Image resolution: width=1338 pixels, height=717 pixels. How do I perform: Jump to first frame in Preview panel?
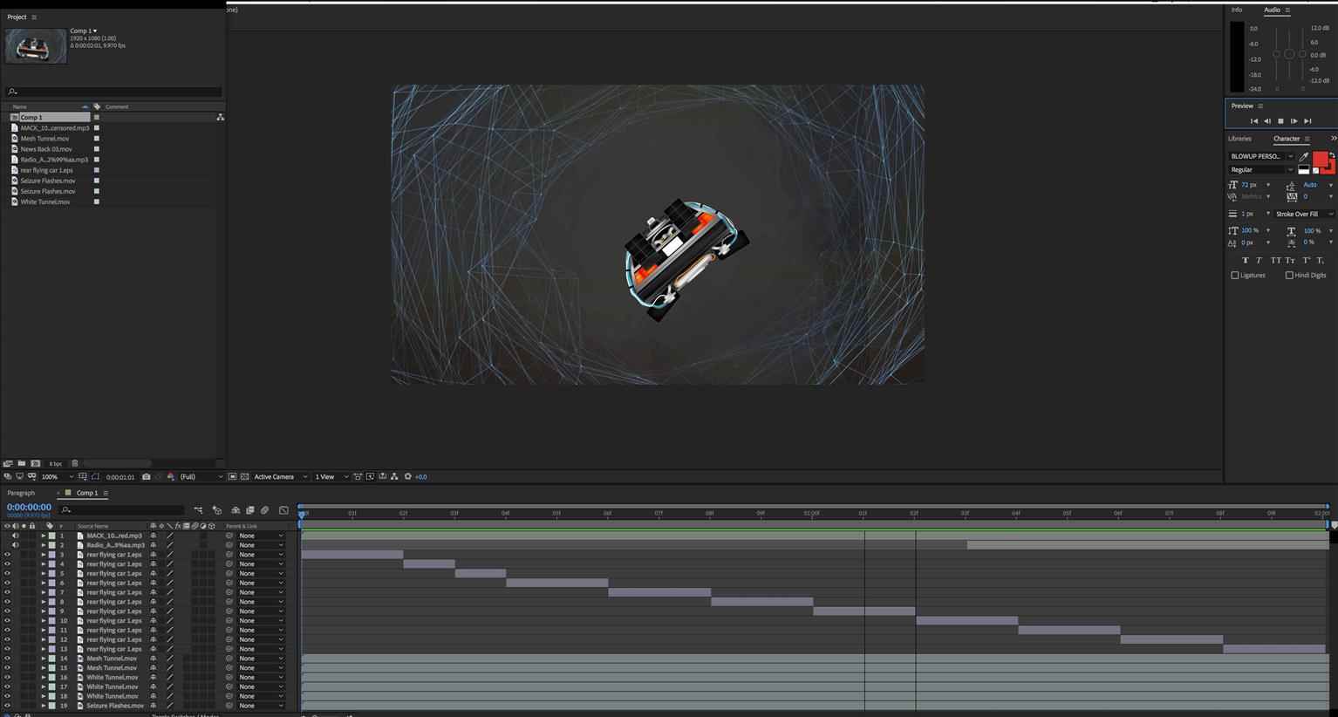[x=1254, y=121]
